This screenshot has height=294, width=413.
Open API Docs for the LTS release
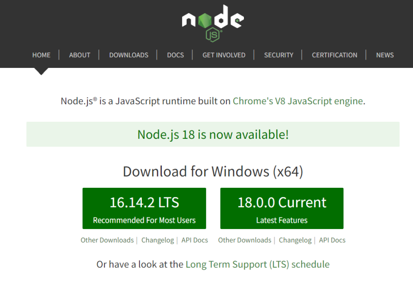[194, 240]
